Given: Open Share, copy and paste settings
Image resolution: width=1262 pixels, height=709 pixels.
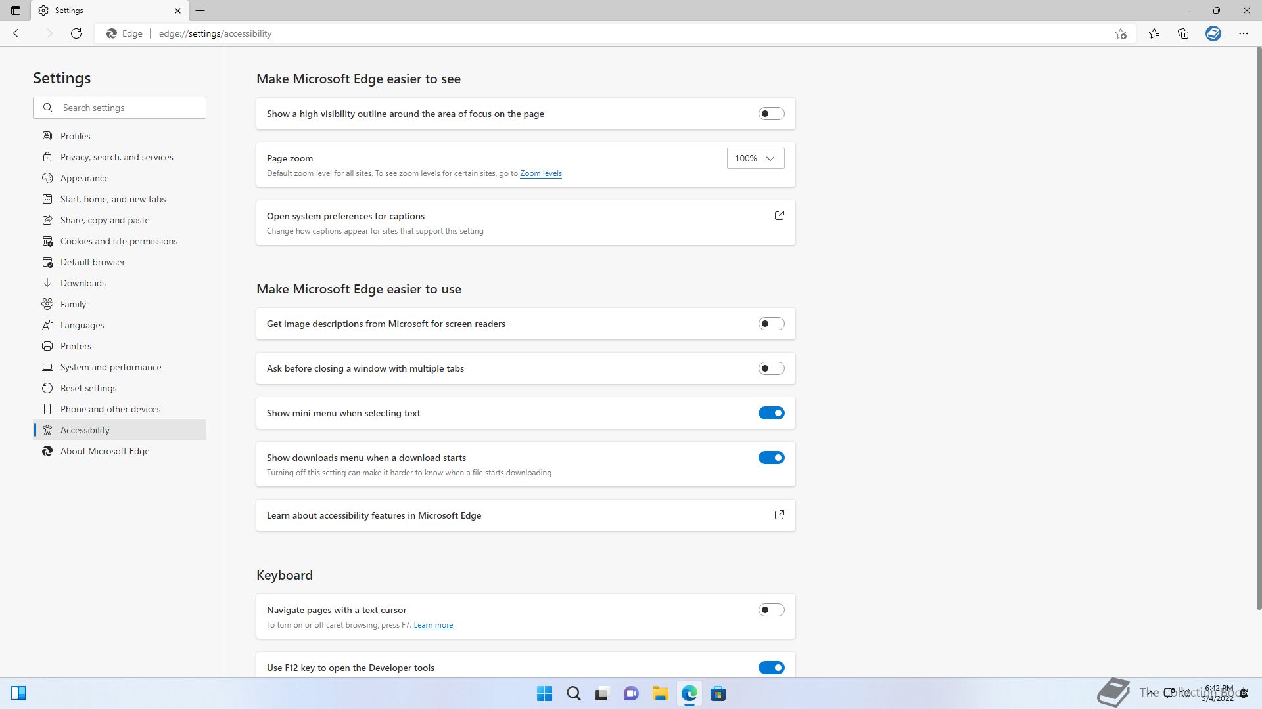Looking at the screenshot, I should coord(120,220).
